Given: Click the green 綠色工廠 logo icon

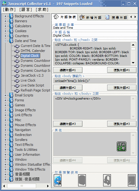Looking at the screenshot, I should point(121,146).
